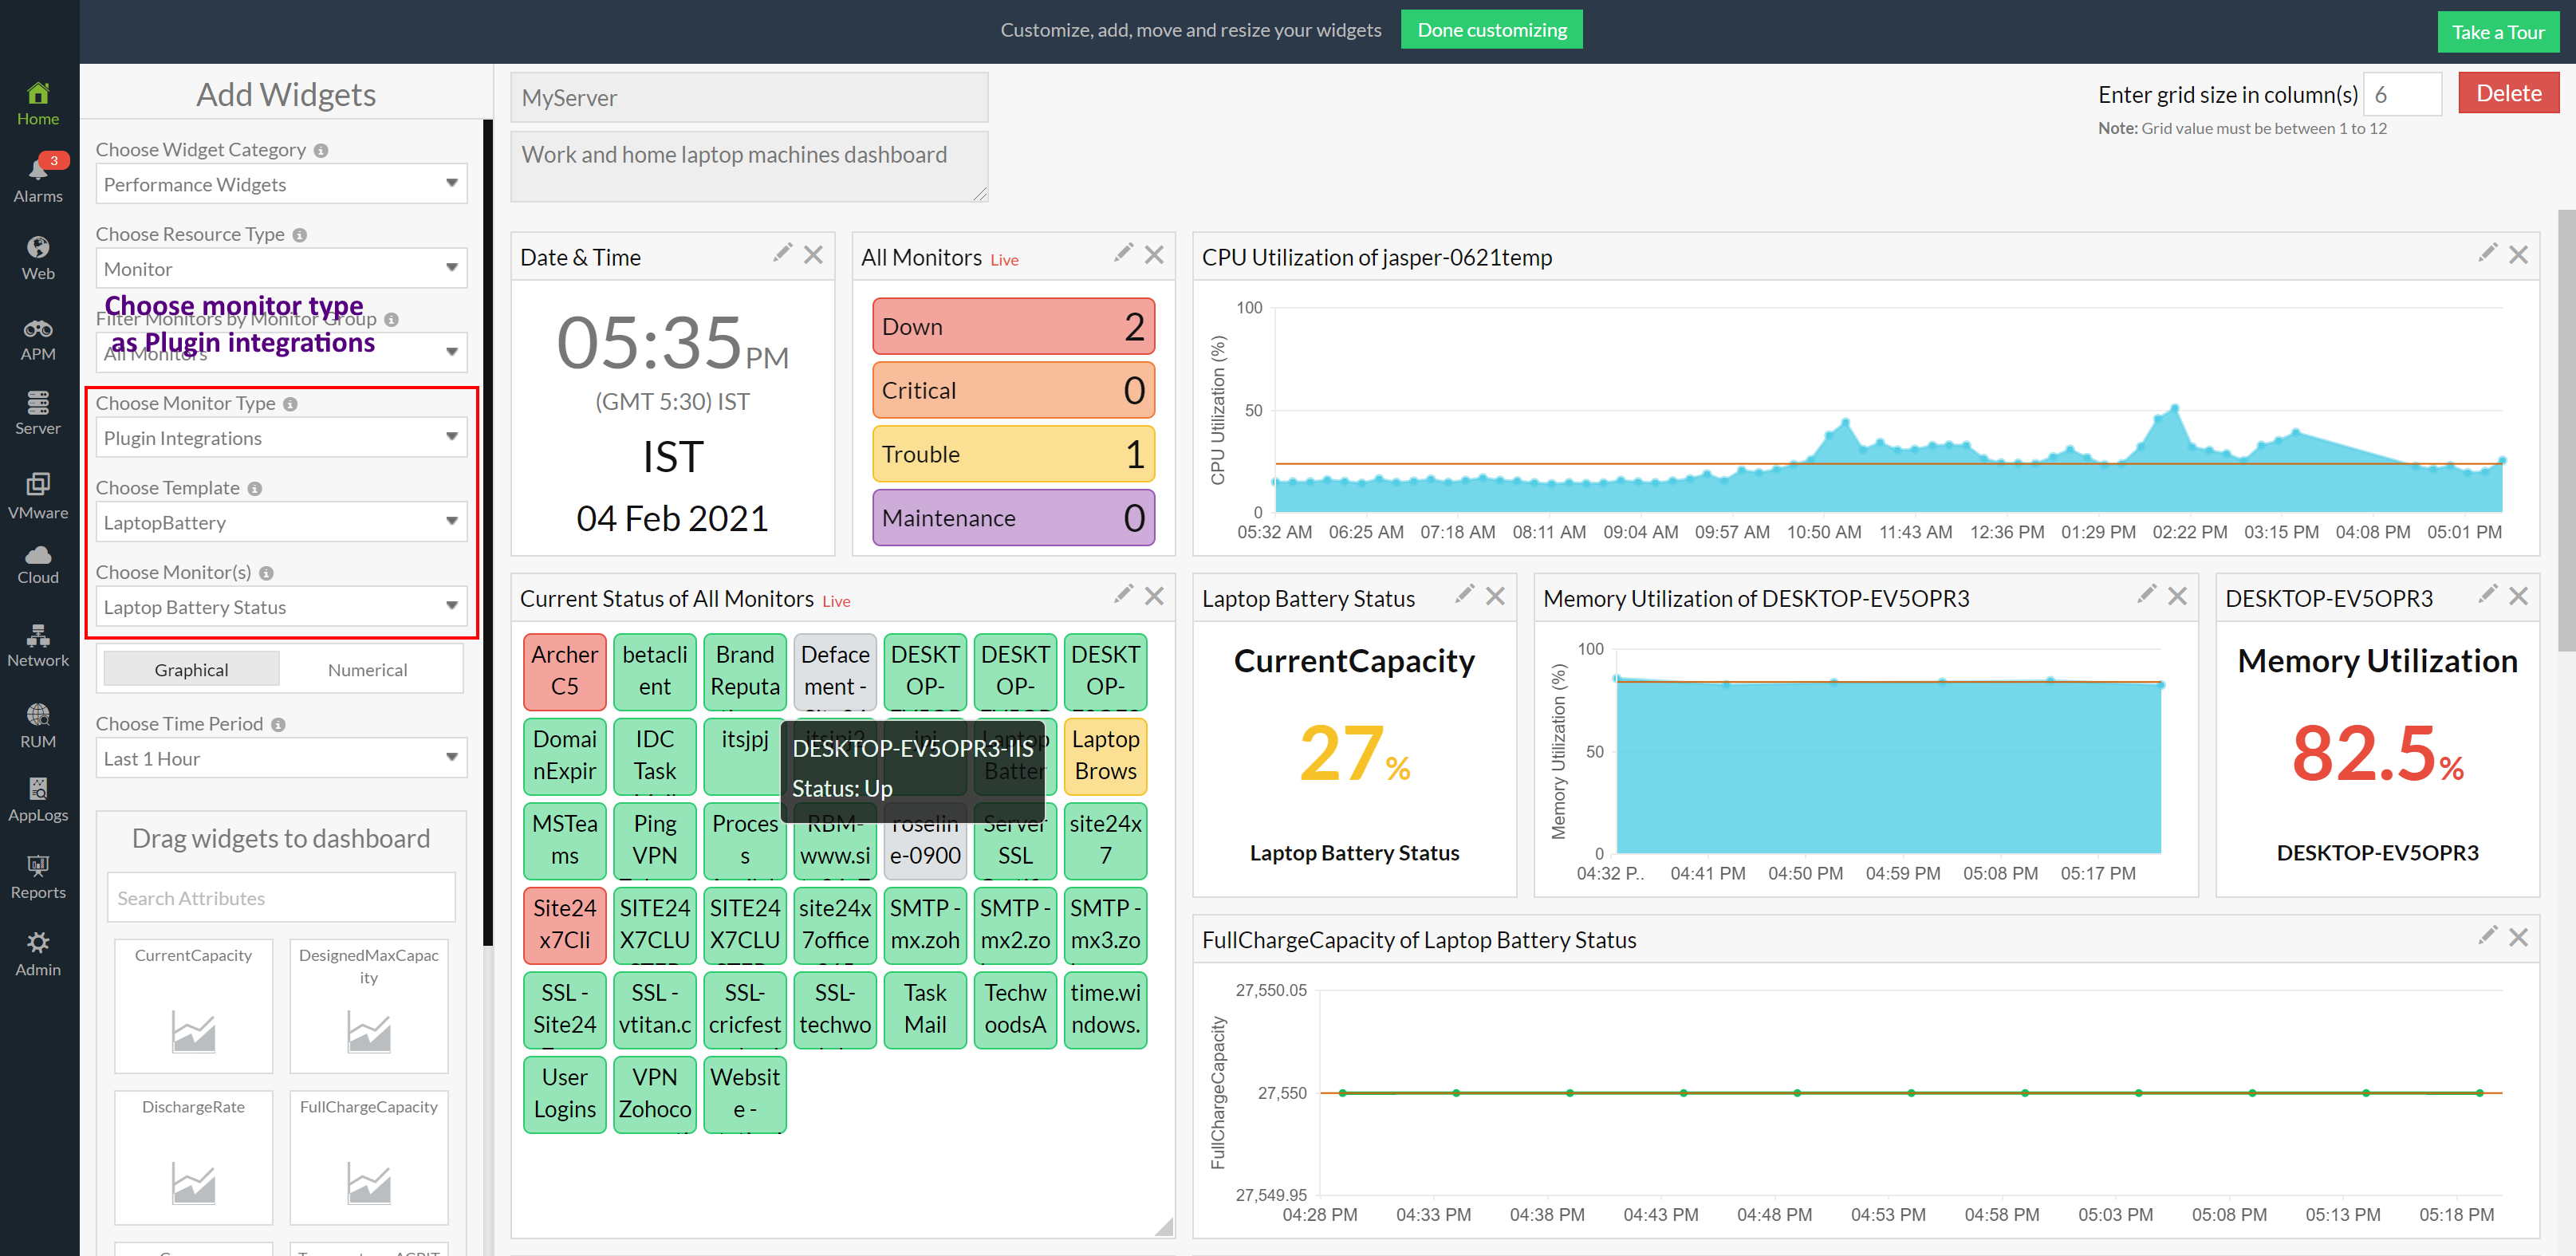The height and width of the screenshot is (1256, 2576).
Task: Expand the Choose Widget Category dropdown
Action: tap(281, 185)
